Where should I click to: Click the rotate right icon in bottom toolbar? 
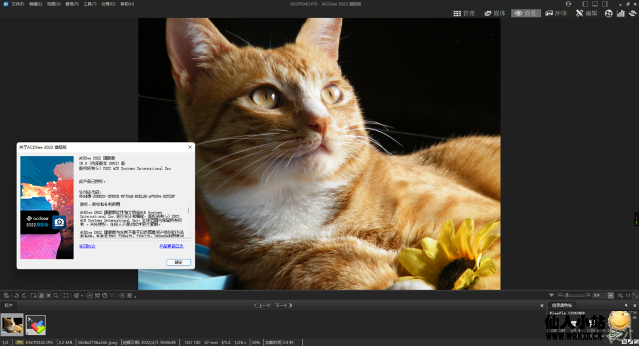[24, 296]
